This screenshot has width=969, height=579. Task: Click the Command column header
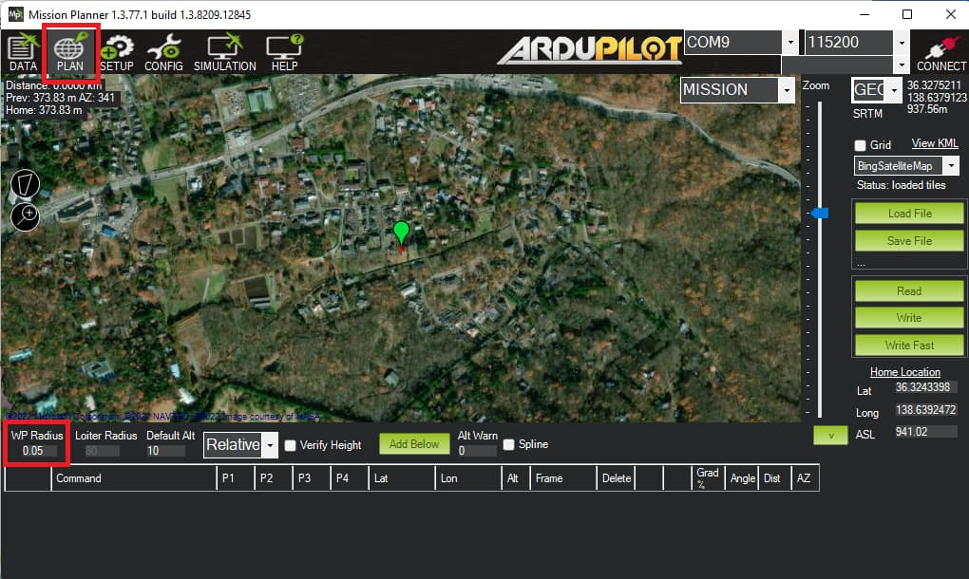pos(134,477)
